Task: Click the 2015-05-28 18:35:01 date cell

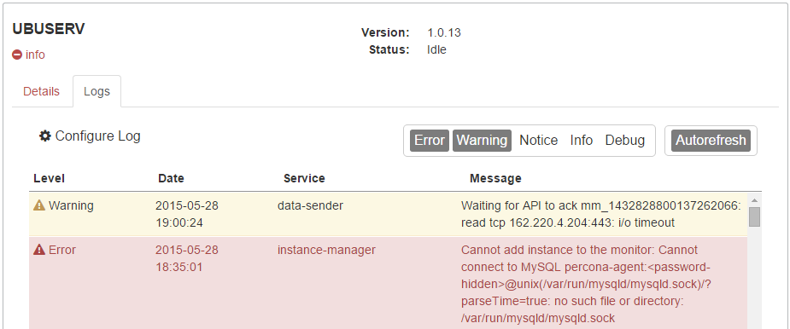Action: [186, 258]
